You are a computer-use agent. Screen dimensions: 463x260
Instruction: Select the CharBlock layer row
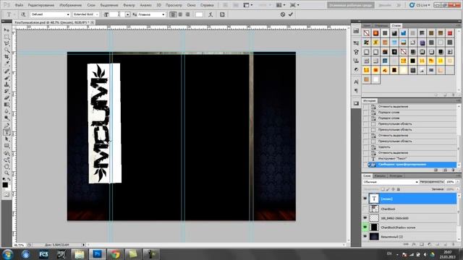[x=409, y=209]
